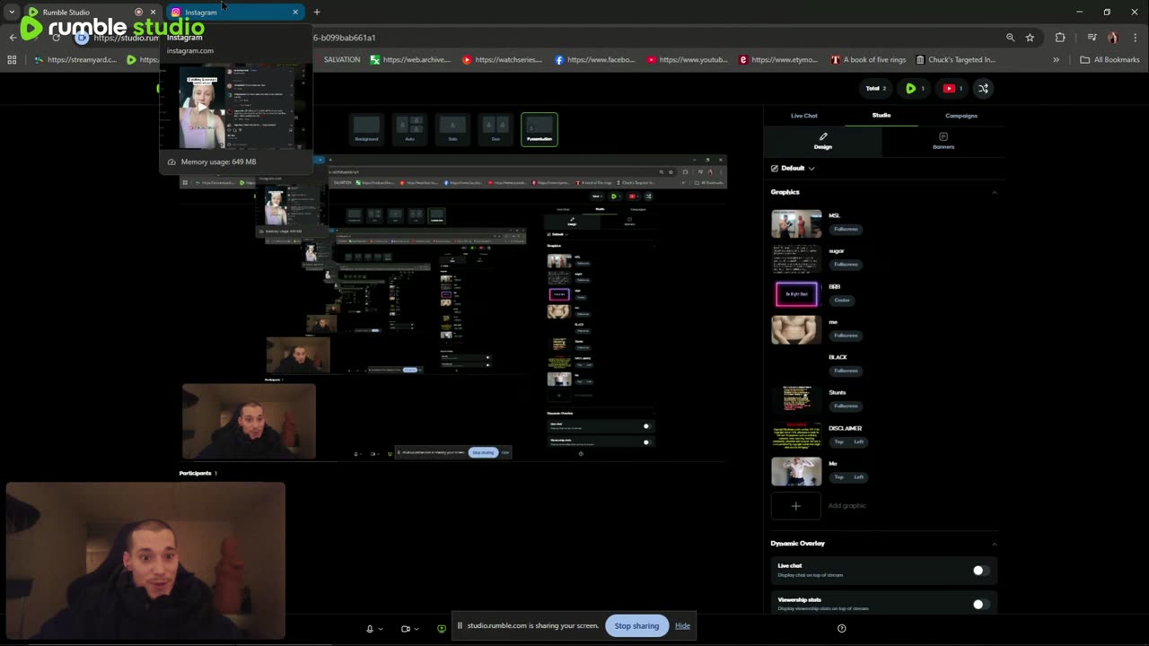Select the Stunts graphic thumbnail
The height and width of the screenshot is (646, 1149).
click(x=796, y=399)
